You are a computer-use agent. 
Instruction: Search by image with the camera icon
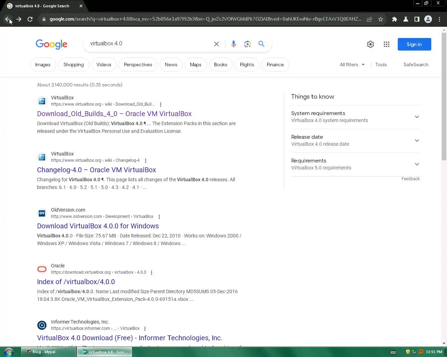click(248, 44)
